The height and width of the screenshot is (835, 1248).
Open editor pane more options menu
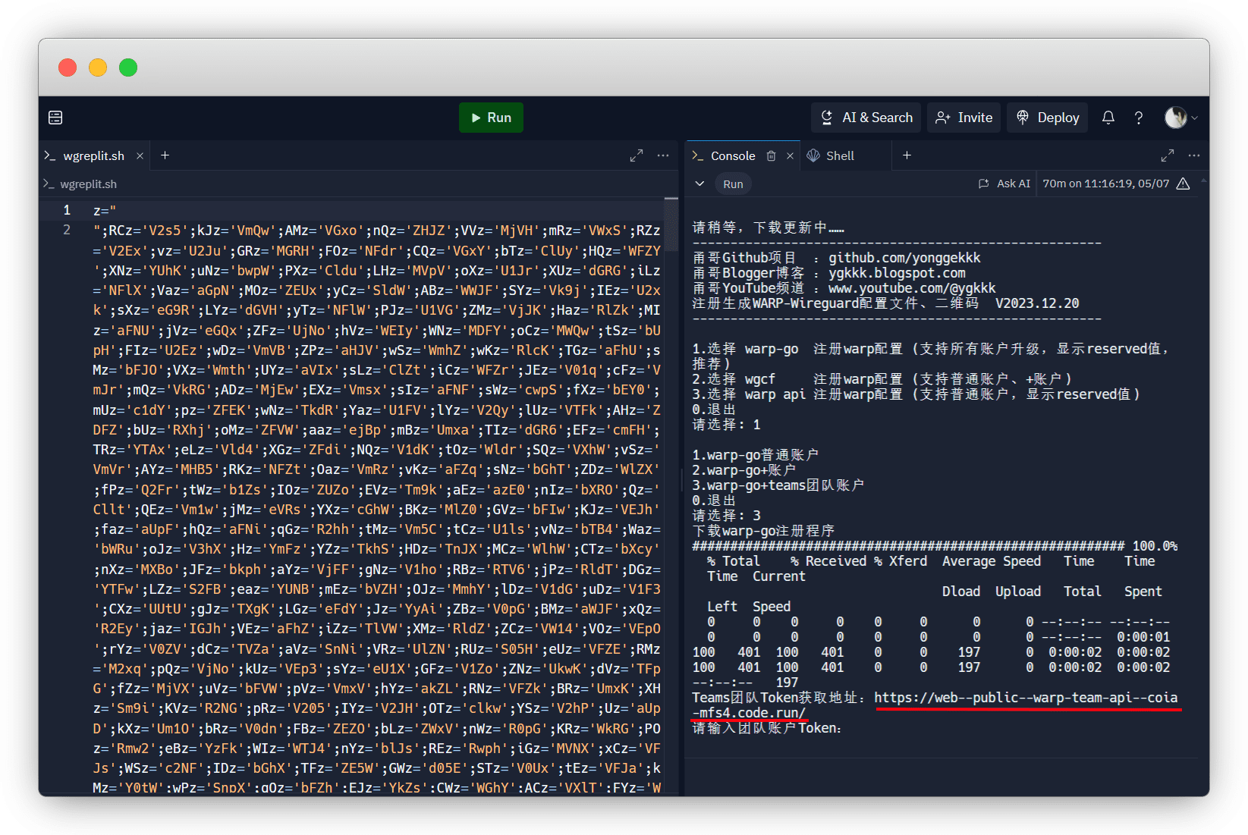[663, 155]
